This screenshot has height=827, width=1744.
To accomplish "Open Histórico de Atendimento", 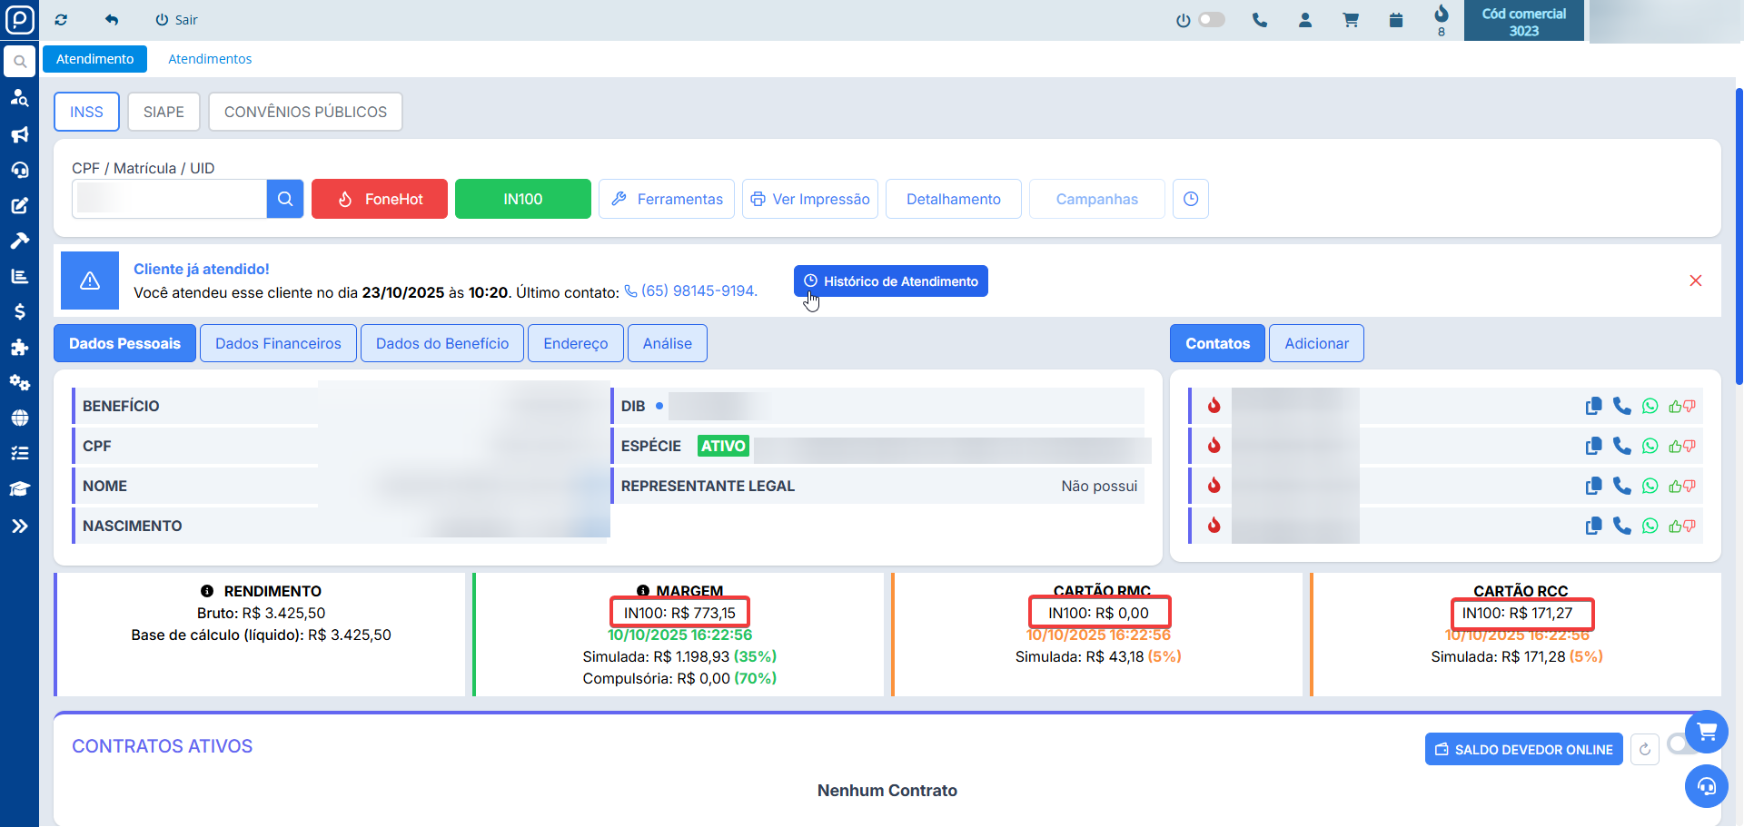I will coord(890,281).
